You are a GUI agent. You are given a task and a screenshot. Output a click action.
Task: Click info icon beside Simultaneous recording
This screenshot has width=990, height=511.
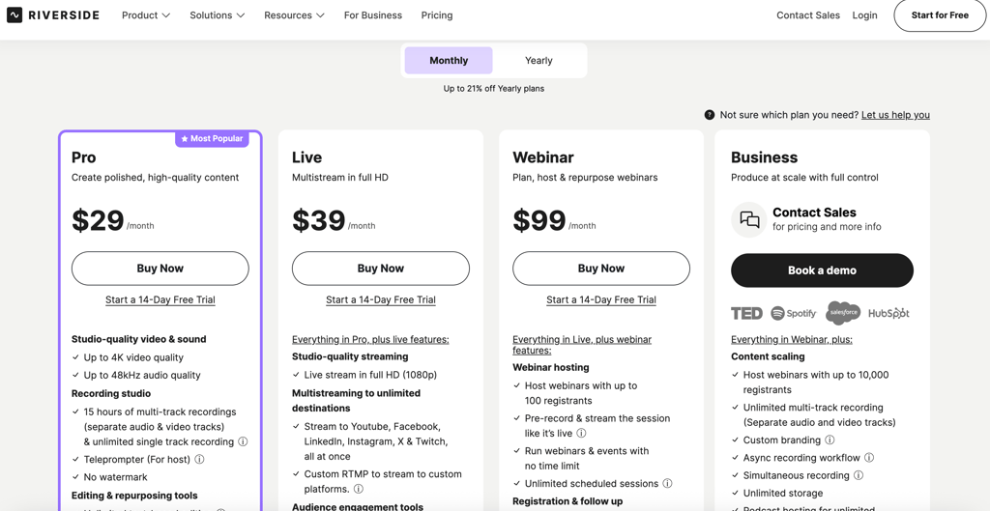[859, 475]
